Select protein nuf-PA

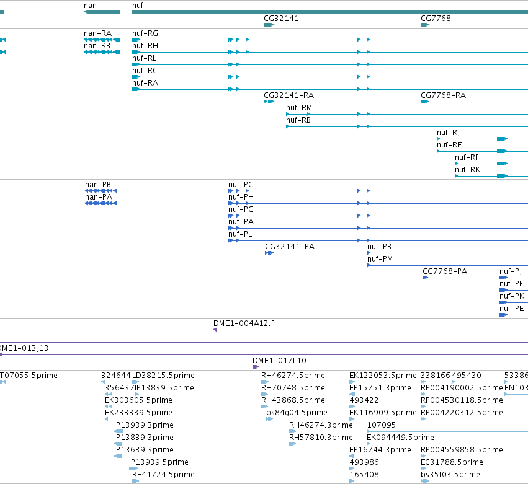pos(241,222)
